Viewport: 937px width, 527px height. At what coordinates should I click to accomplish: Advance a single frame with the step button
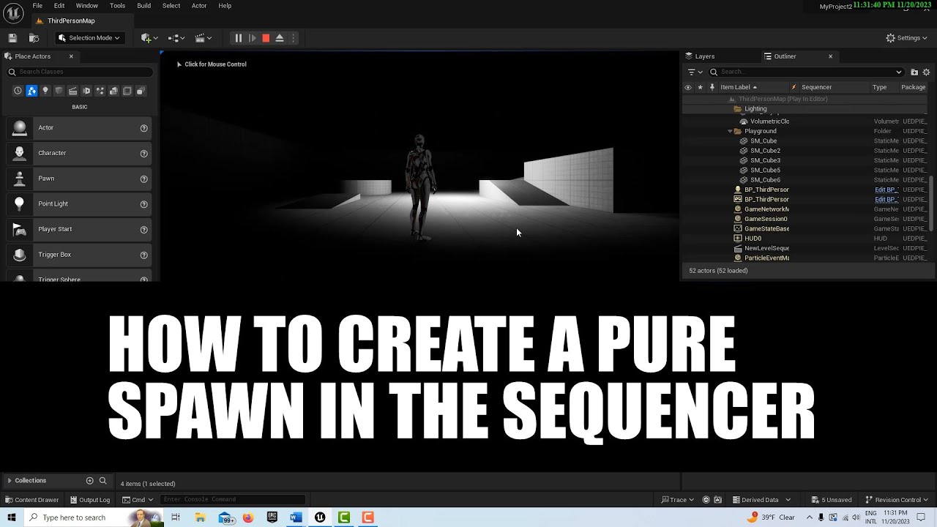click(252, 38)
